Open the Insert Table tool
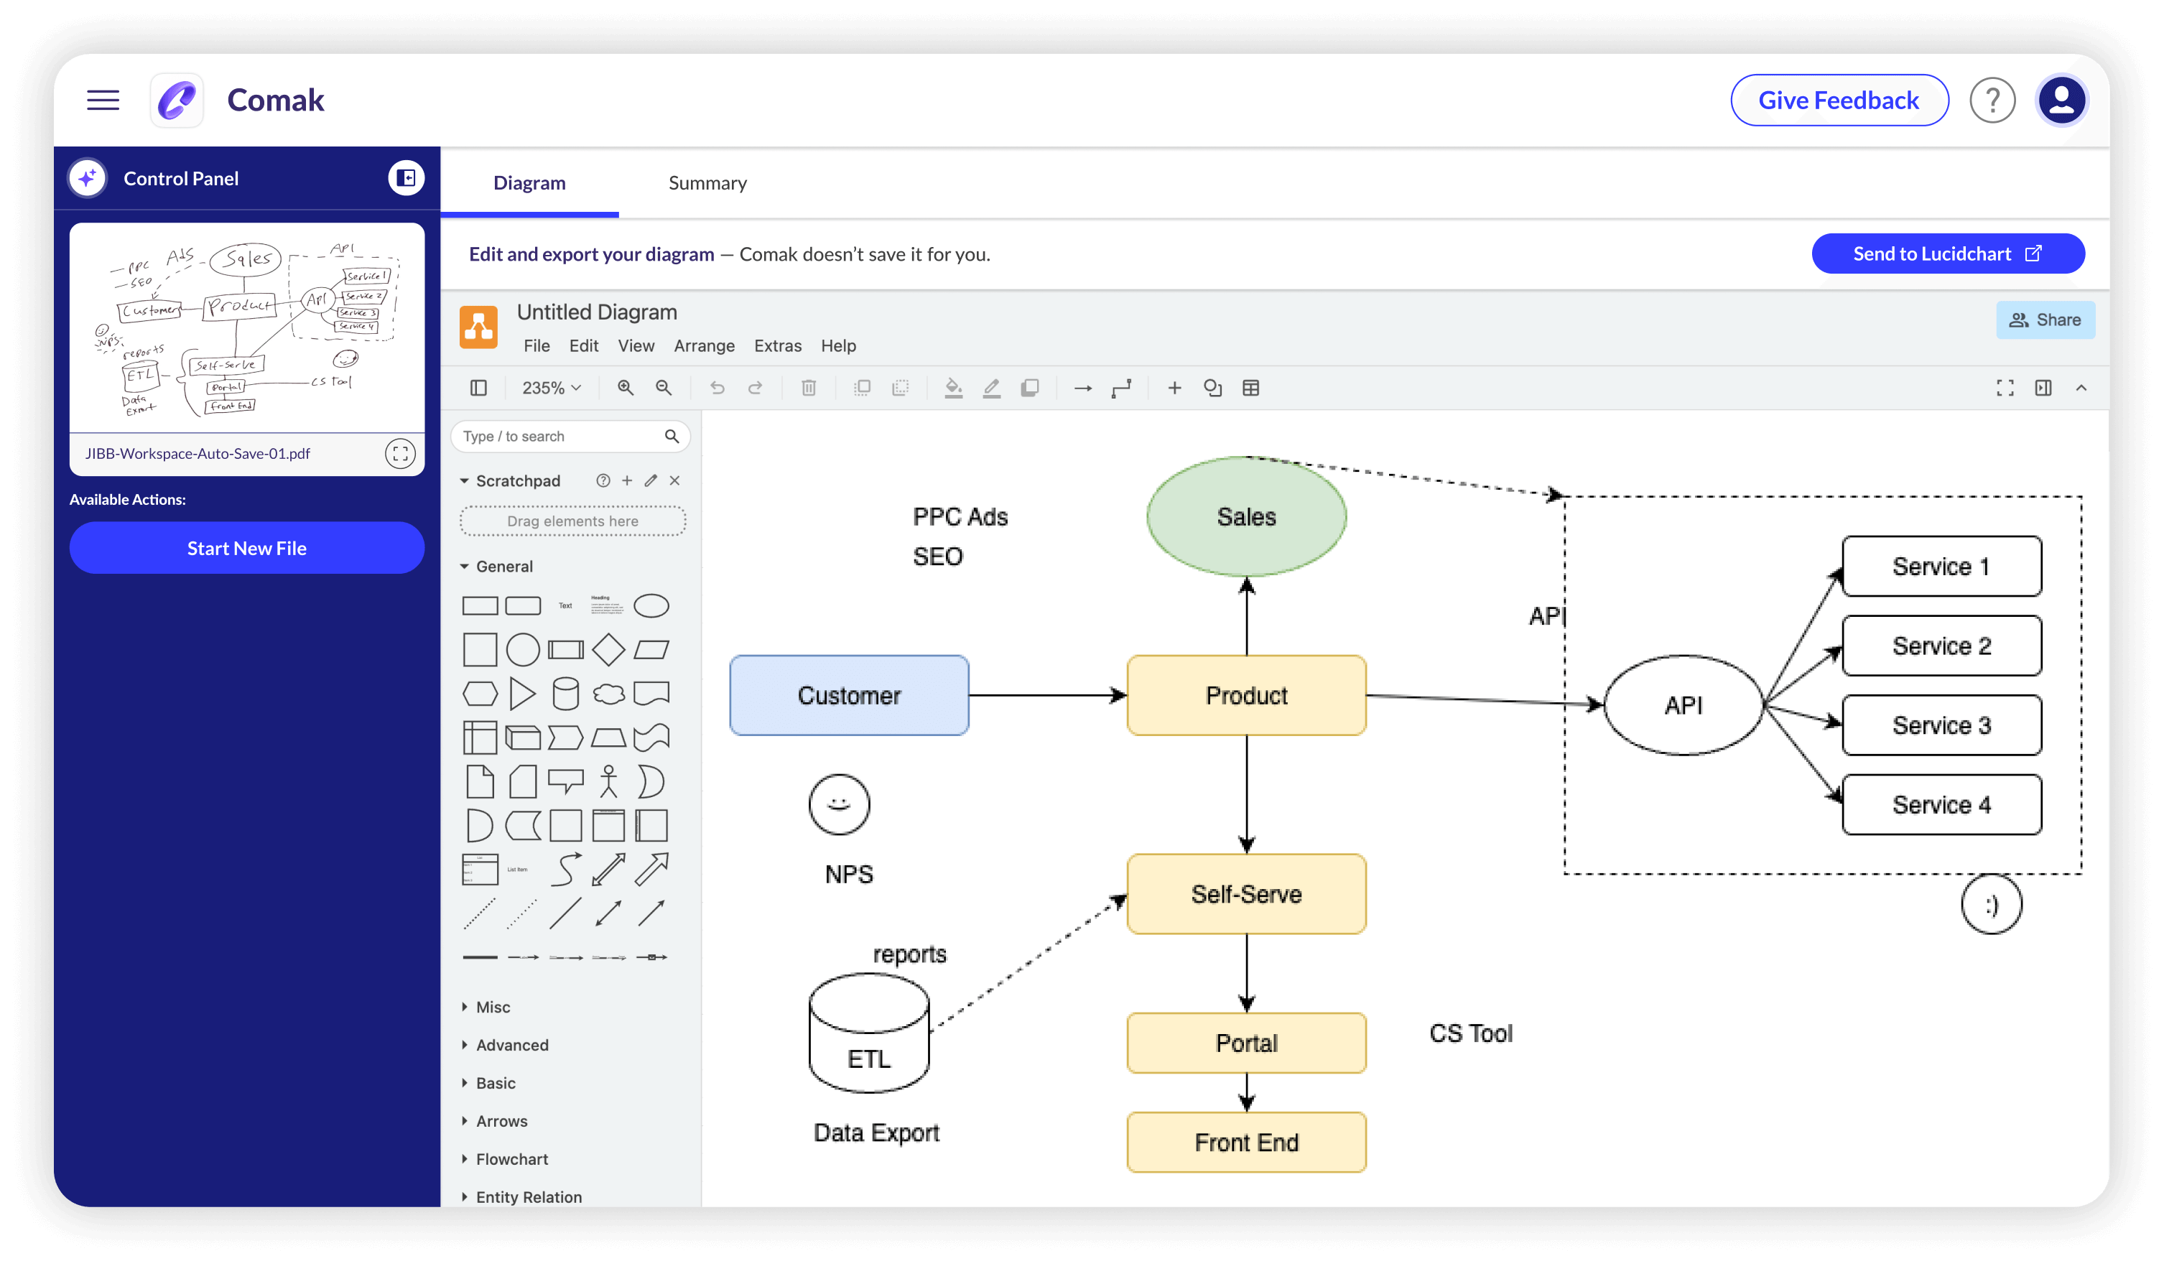The image size is (2164, 1261). (1251, 388)
